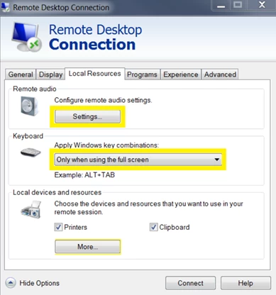Uncheck the Clipboard checkbox
Viewport: 276px width, 295px height.
[x=153, y=227]
